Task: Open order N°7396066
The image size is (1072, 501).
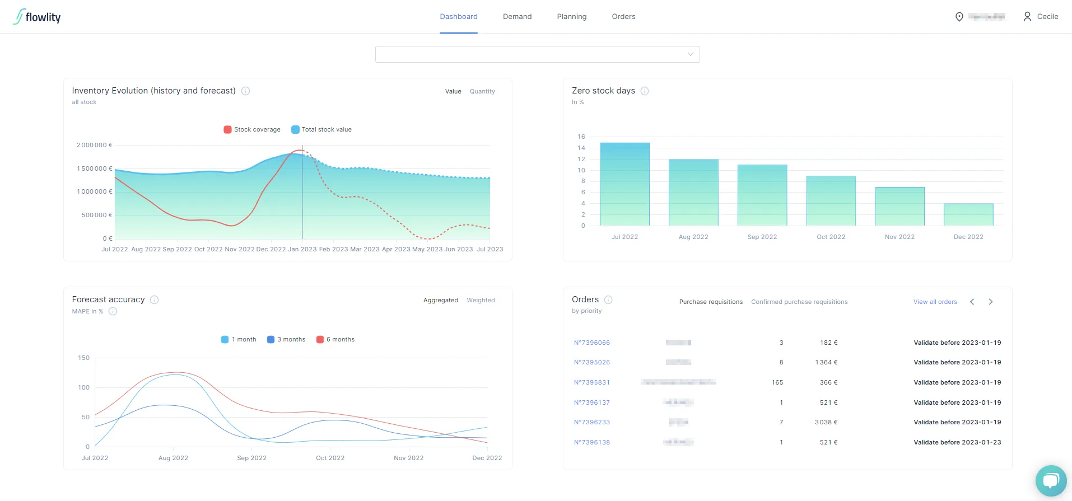Action: pos(592,343)
